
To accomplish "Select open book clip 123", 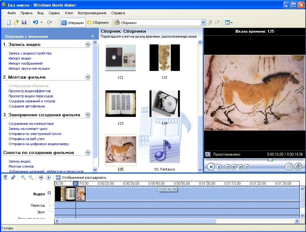I will [121, 104].
